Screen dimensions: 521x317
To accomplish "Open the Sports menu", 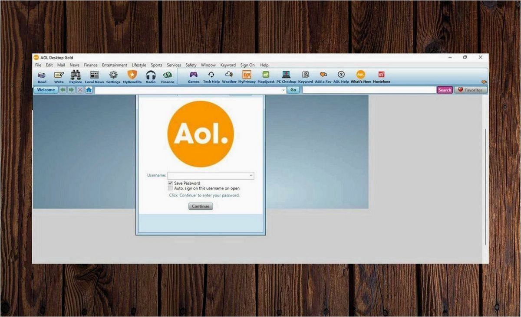I will pyautogui.click(x=156, y=65).
